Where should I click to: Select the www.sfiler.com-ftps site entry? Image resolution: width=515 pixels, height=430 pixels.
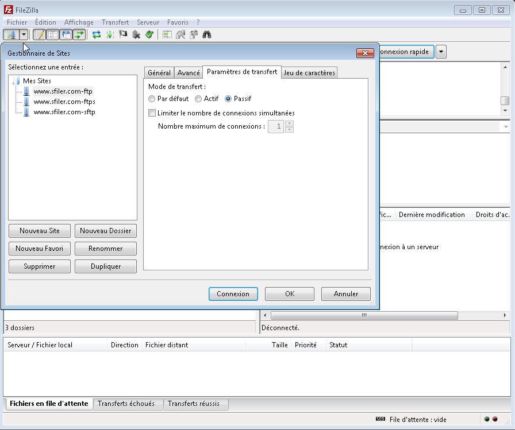(x=64, y=102)
